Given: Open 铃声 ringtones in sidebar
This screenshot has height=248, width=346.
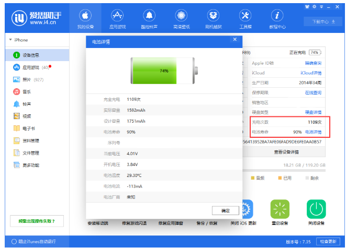Looking at the screenshot, I should tap(37, 104).
